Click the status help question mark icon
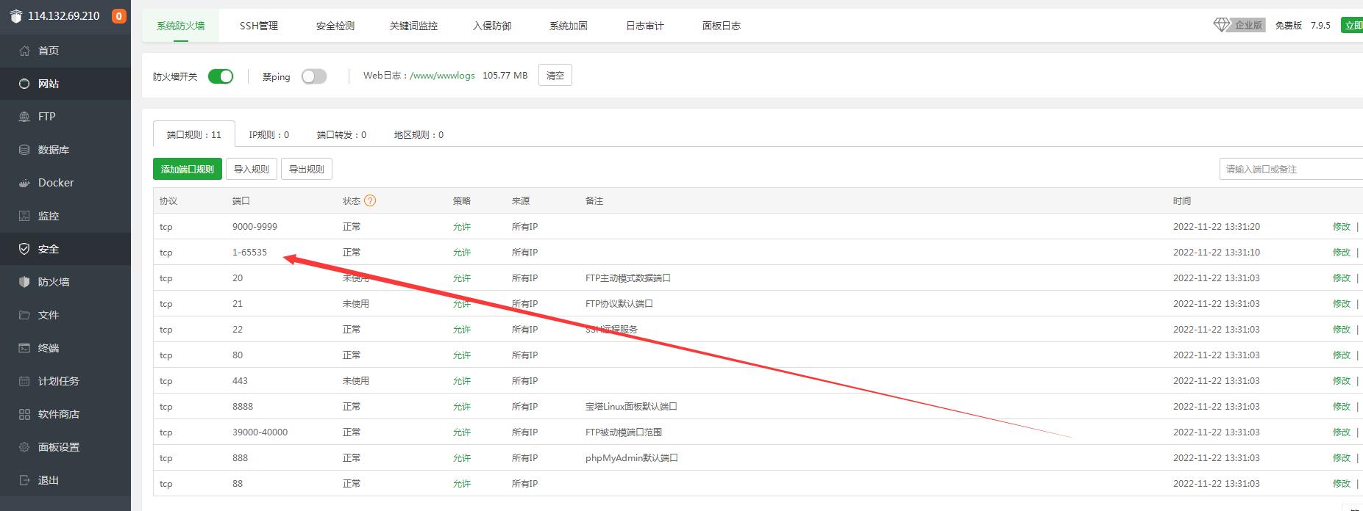The image size is (1363, 511). [370, 200]
